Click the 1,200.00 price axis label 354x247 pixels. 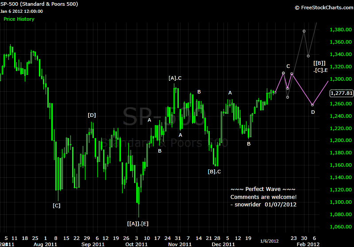341,141
